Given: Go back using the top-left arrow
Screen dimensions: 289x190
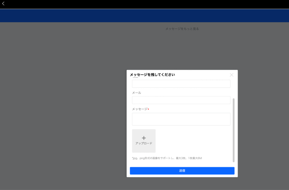Looking at the screenshot, I should 3,3.
